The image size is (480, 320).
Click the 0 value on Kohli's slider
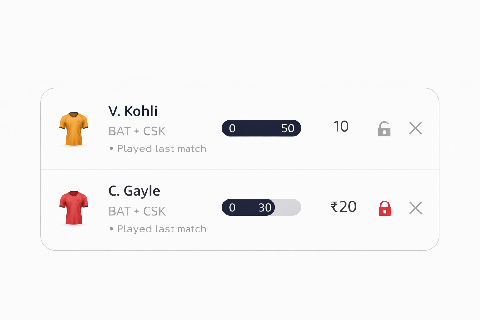tap(232, 128)
